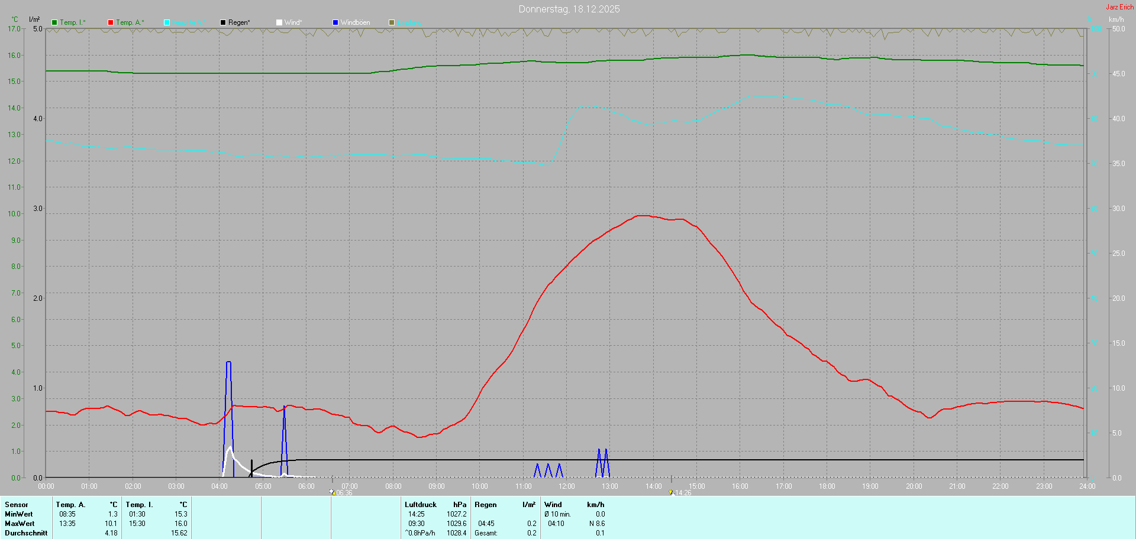The image size is (1136, 539).
Task: Click the red Temp. A. legend swatch
Action: [111, 22]
